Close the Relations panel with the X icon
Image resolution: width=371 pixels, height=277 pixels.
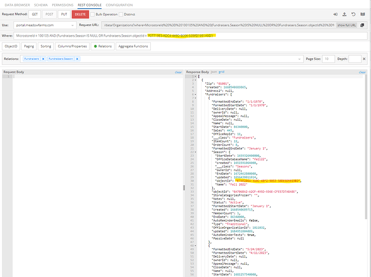[x=364, y=59]
